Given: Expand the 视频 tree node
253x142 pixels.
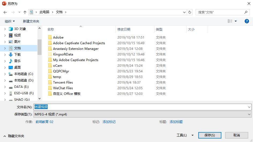Looking at the screenshot, I should click(5, 35).
